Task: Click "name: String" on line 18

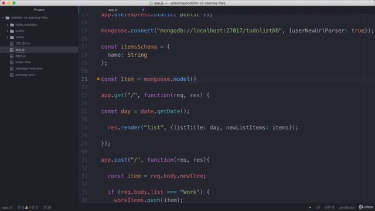Action: coord(127,55)
